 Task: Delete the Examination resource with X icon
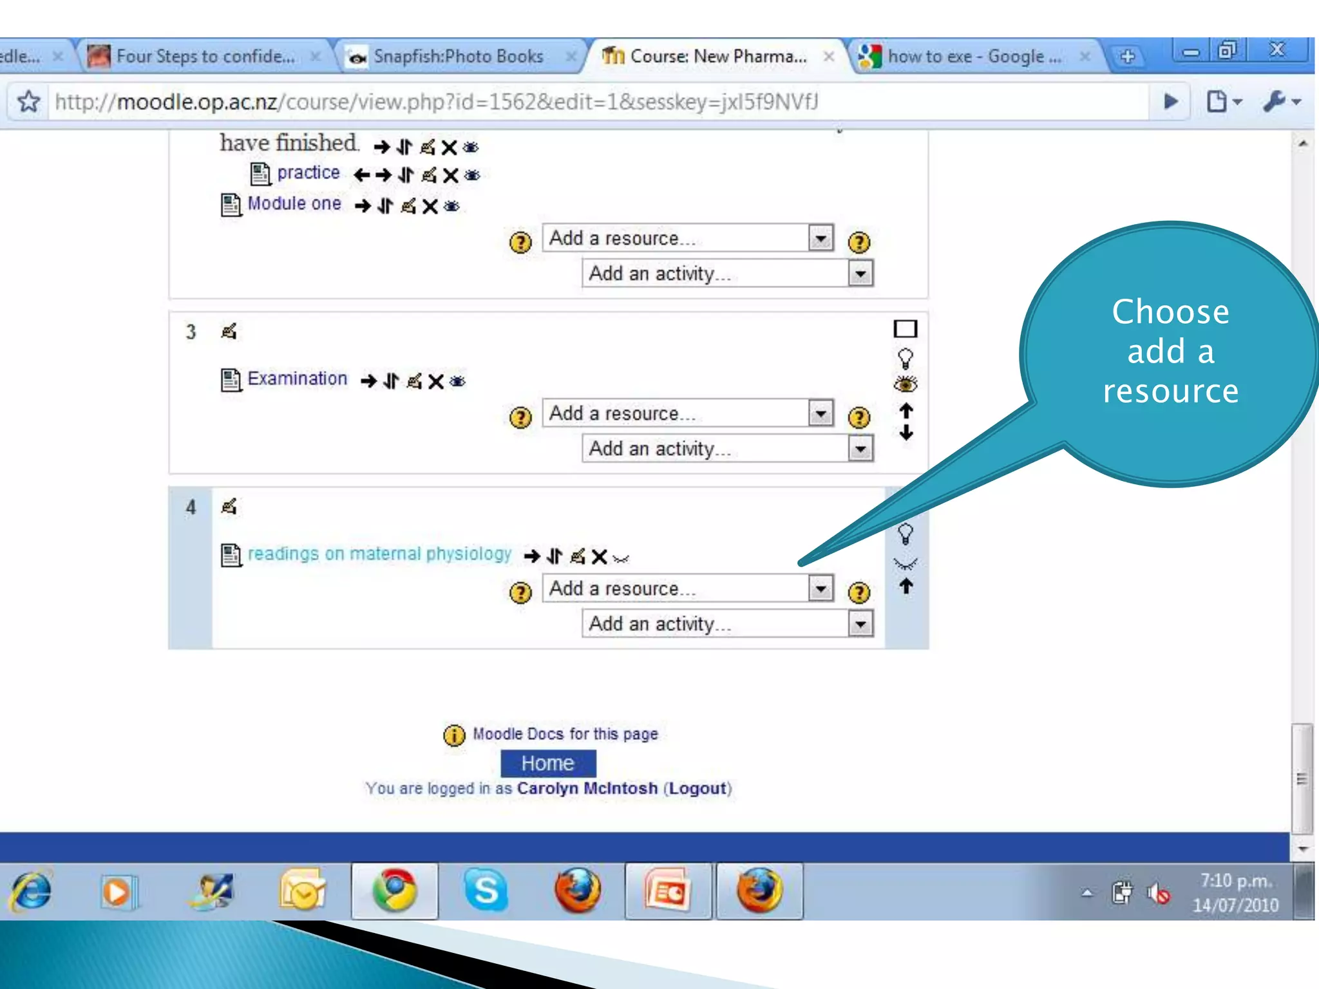click(x=436, y=382)
